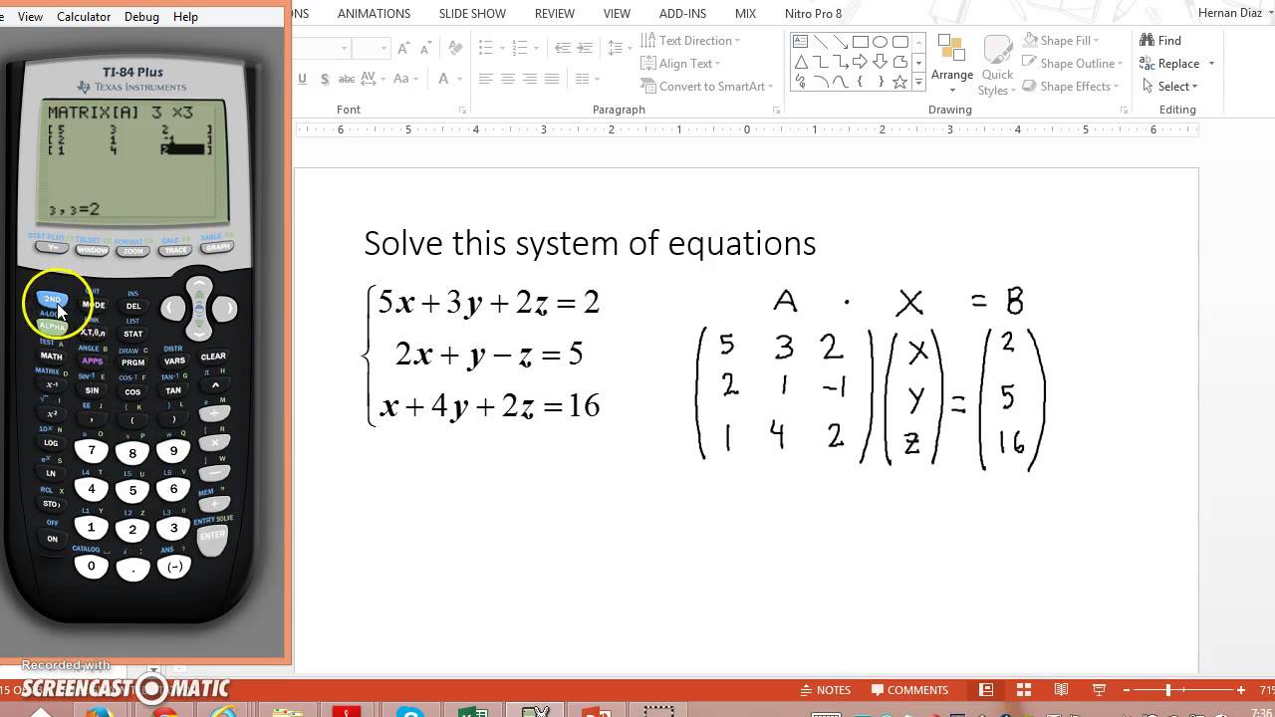Click the TRACE calculator key
1275x717 pixels.
(x=176, y=251)
